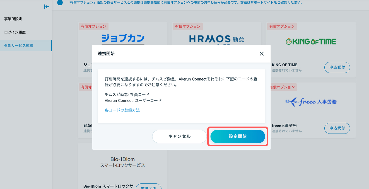The image size is (369, 189).
Task: Open ログイン履歴 in sidebar
Action: coord(15,32)
